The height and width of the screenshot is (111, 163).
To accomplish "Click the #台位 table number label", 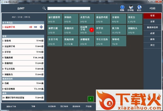I will click(153, 8).
